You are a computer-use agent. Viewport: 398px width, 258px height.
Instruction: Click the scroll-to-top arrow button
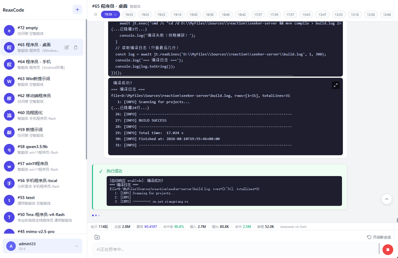point(387,199)
